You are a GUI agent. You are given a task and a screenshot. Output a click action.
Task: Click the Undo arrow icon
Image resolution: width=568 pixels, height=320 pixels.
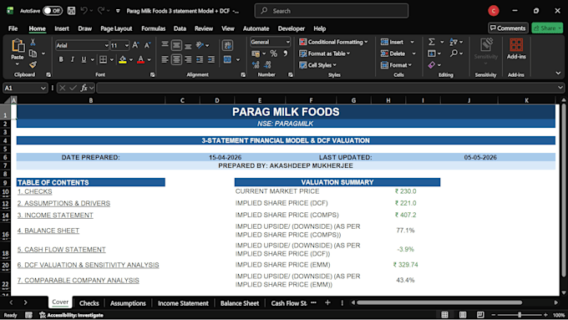(84, 11)
